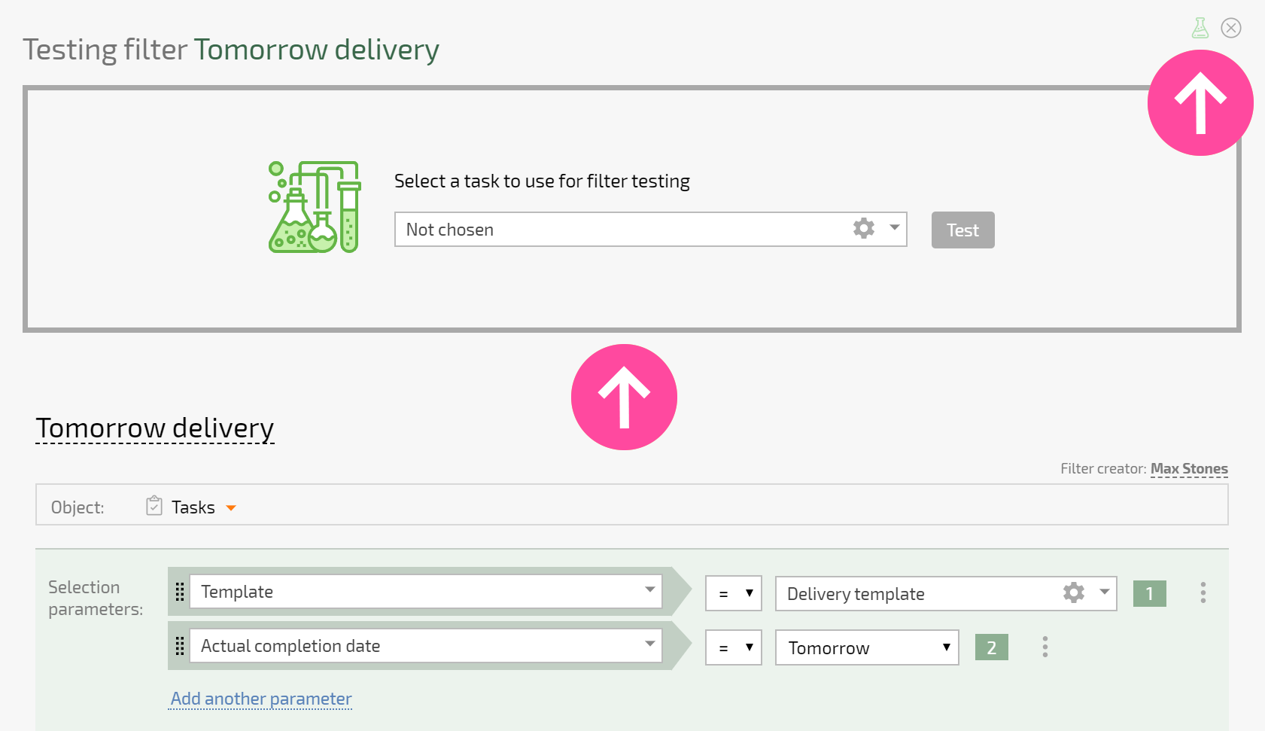Click the gear icon in Delivery template field

[1074, 592]
